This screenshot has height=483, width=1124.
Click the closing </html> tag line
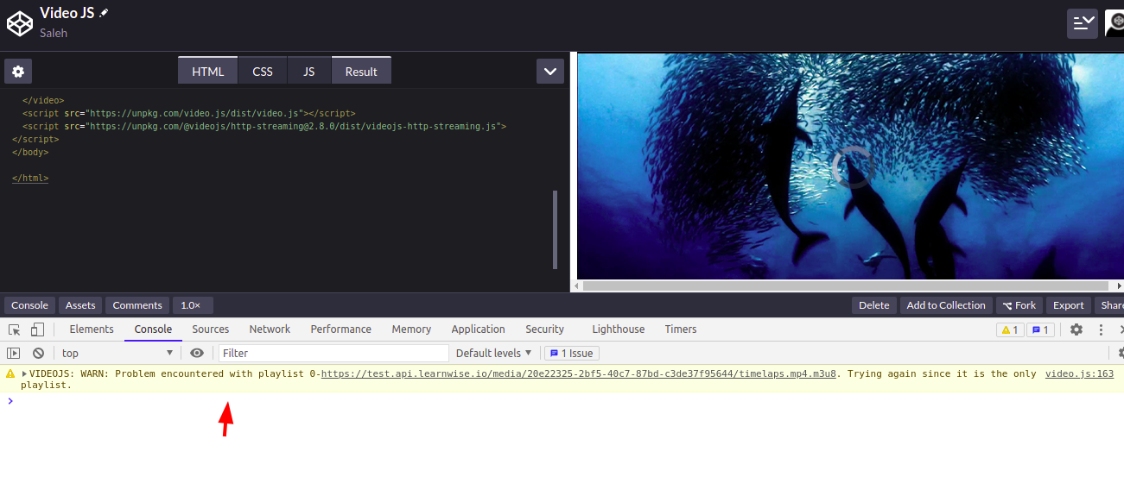pos(30,178)
